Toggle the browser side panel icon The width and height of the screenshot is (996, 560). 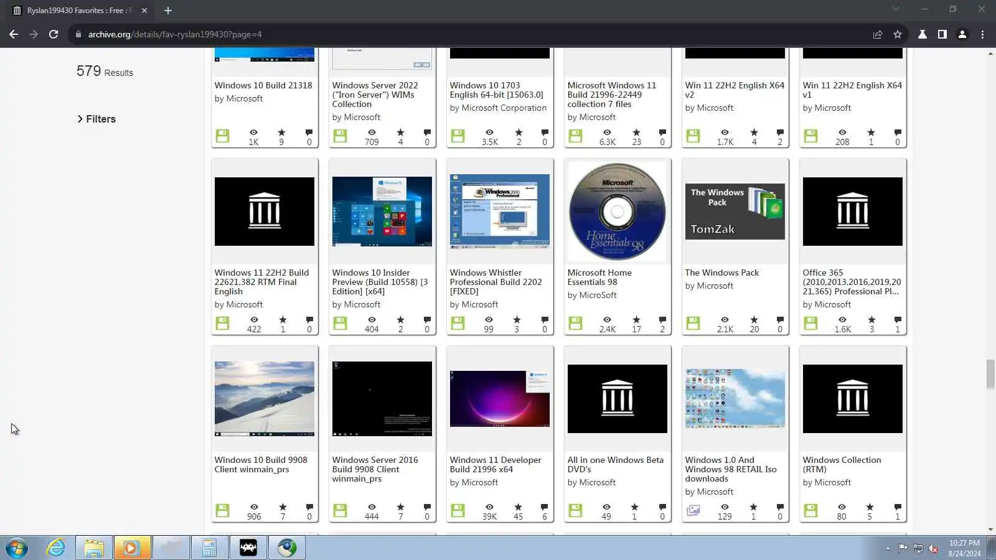coord(942,34)
